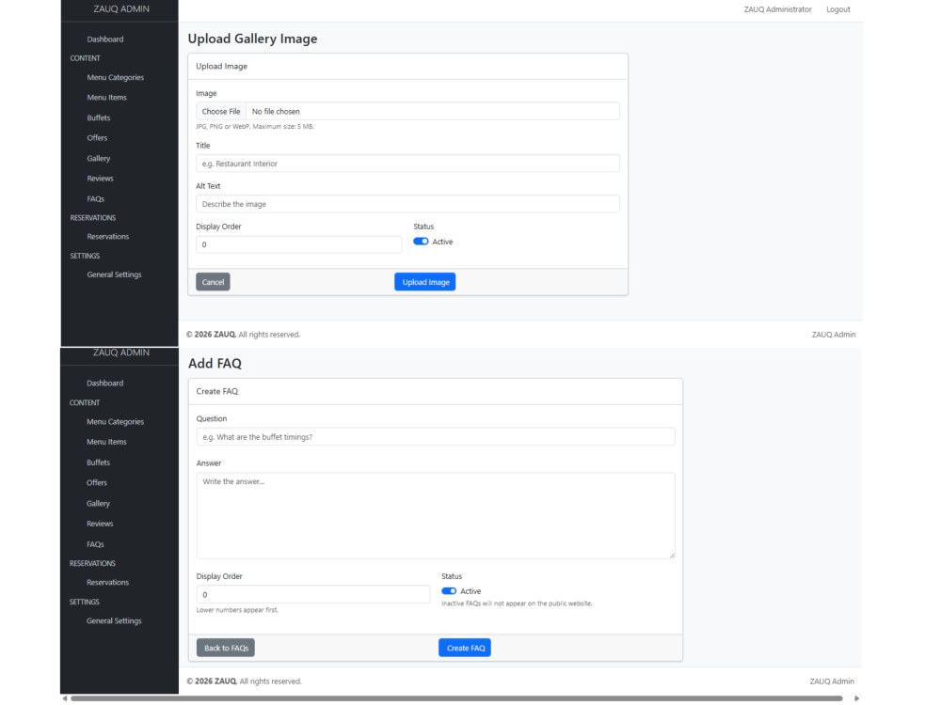Click the blue Upload Image button

point(425,282)
